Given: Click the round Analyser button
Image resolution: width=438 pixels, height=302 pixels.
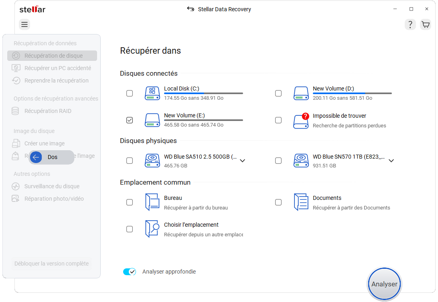Looking at the screenshot, I should point(384,284).
